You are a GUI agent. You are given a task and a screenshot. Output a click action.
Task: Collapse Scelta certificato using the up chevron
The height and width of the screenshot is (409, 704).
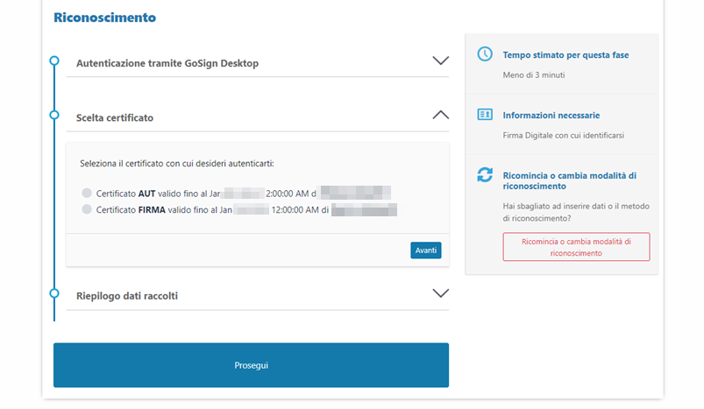click(440, 115)
